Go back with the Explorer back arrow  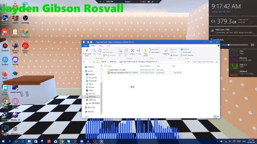tap(84, 62)
